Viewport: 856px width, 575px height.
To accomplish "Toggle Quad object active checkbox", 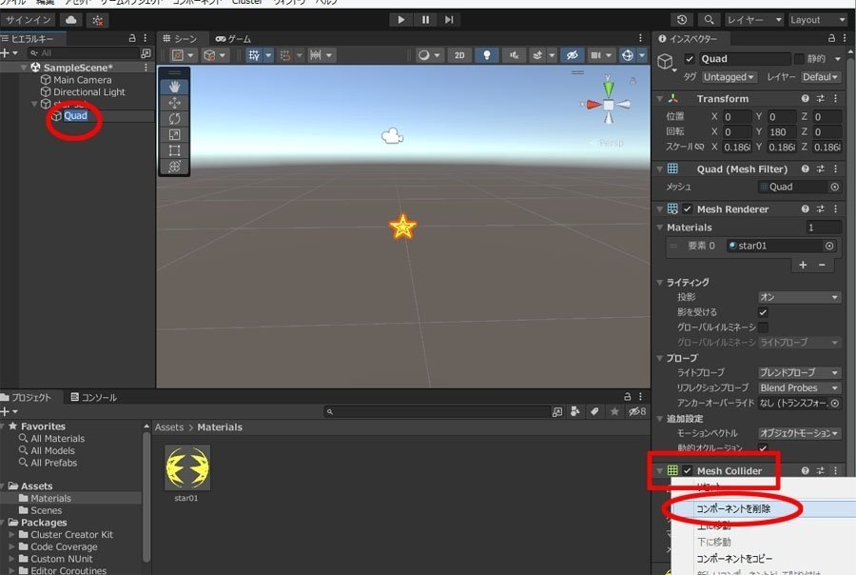I will (x=690, y=59).
